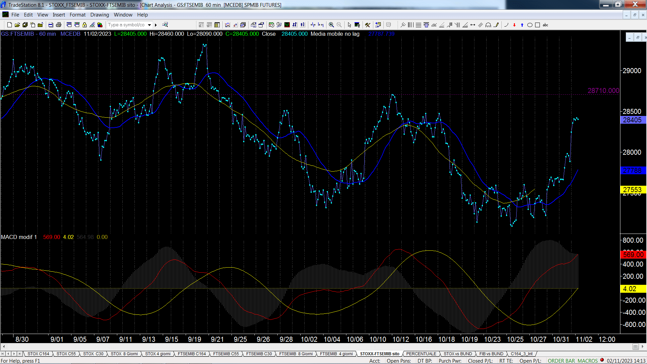Open the Insert menu

pyautogui.click(x=59, y=15)
